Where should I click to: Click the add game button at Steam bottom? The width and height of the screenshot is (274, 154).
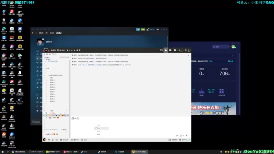point(36,122)
